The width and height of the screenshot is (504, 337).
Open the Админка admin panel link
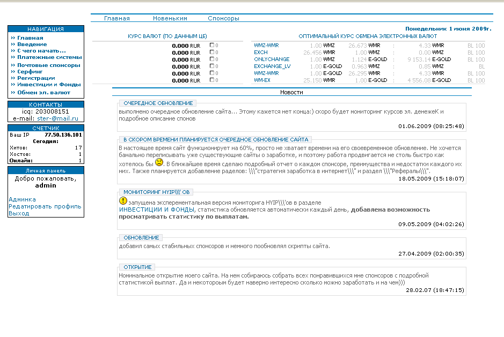coord(23,199)
